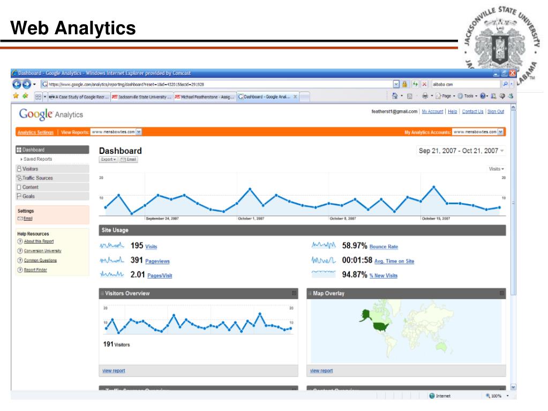This screenshot has width=548, height=411.
Task: Click the Avg. Time on Site sparkline
Action: coord(324,260)
